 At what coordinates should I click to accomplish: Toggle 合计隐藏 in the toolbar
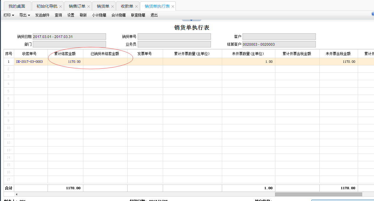click(x=118, y=15)
